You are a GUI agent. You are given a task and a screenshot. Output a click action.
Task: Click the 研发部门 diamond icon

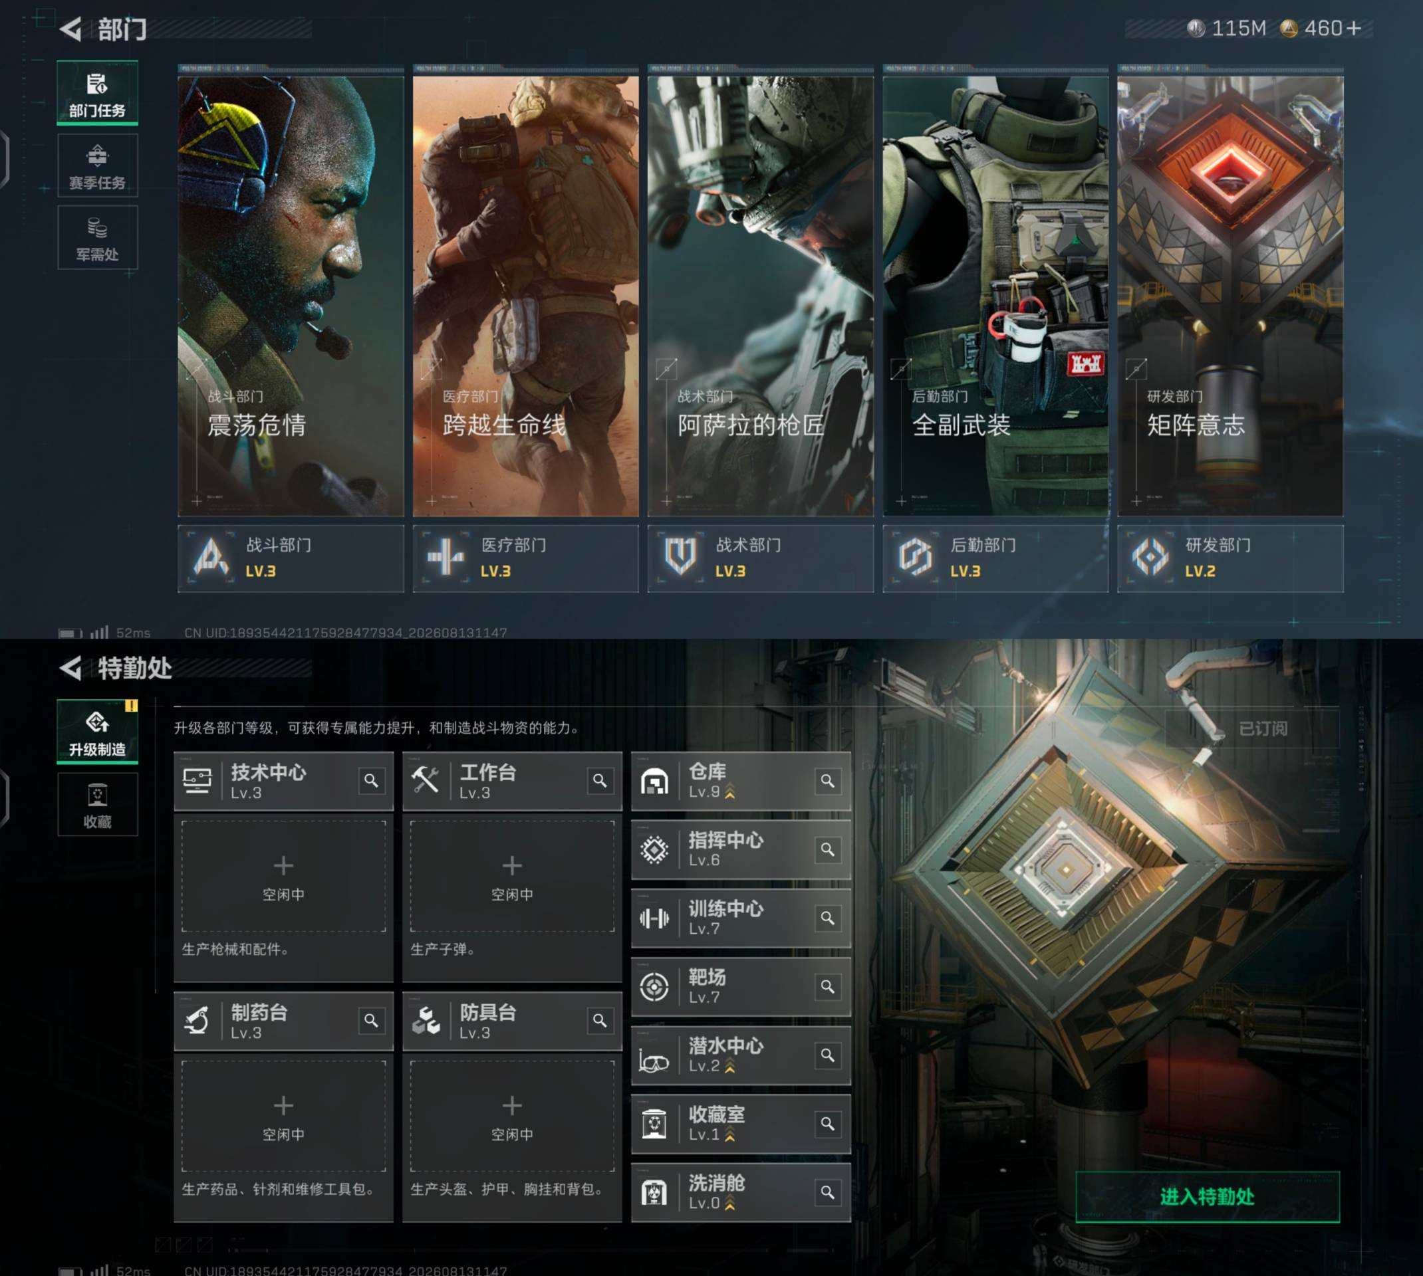tap(1150, 558)
